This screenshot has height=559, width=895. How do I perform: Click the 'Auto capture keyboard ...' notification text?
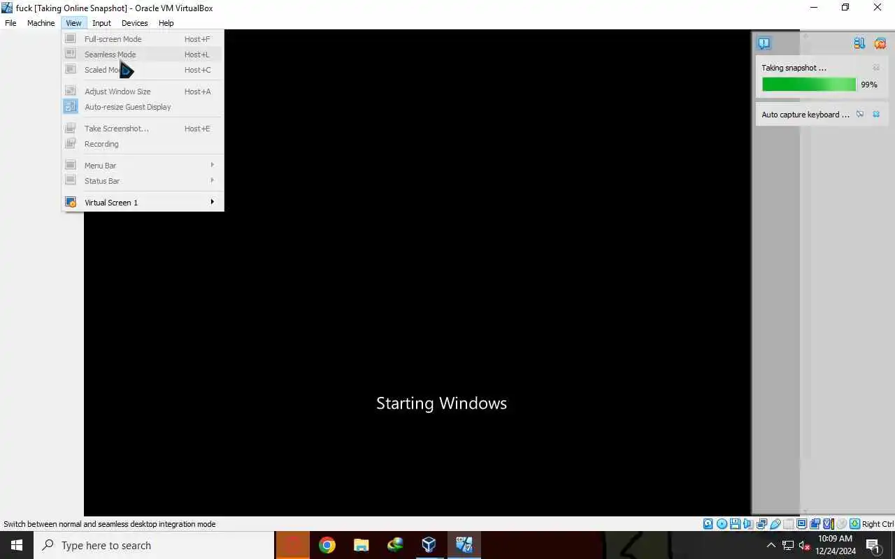click(805, 115)
